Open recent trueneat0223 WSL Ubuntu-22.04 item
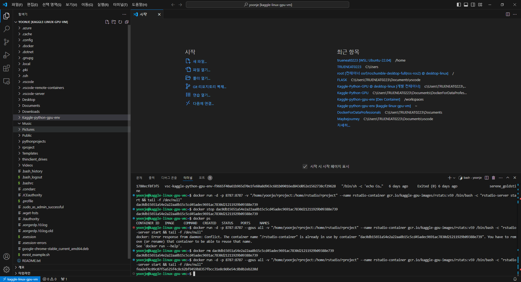Image resolution: width=521 pixels, height=282 pixels. click(364, 60)
